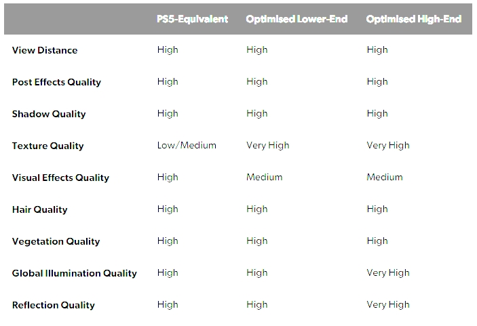The image size is (477, 326).
Task: Click the Optimised Lower-End column header
Action: point(297,19)
